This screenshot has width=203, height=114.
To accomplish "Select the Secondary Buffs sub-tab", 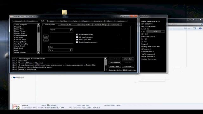I will 83,25.
